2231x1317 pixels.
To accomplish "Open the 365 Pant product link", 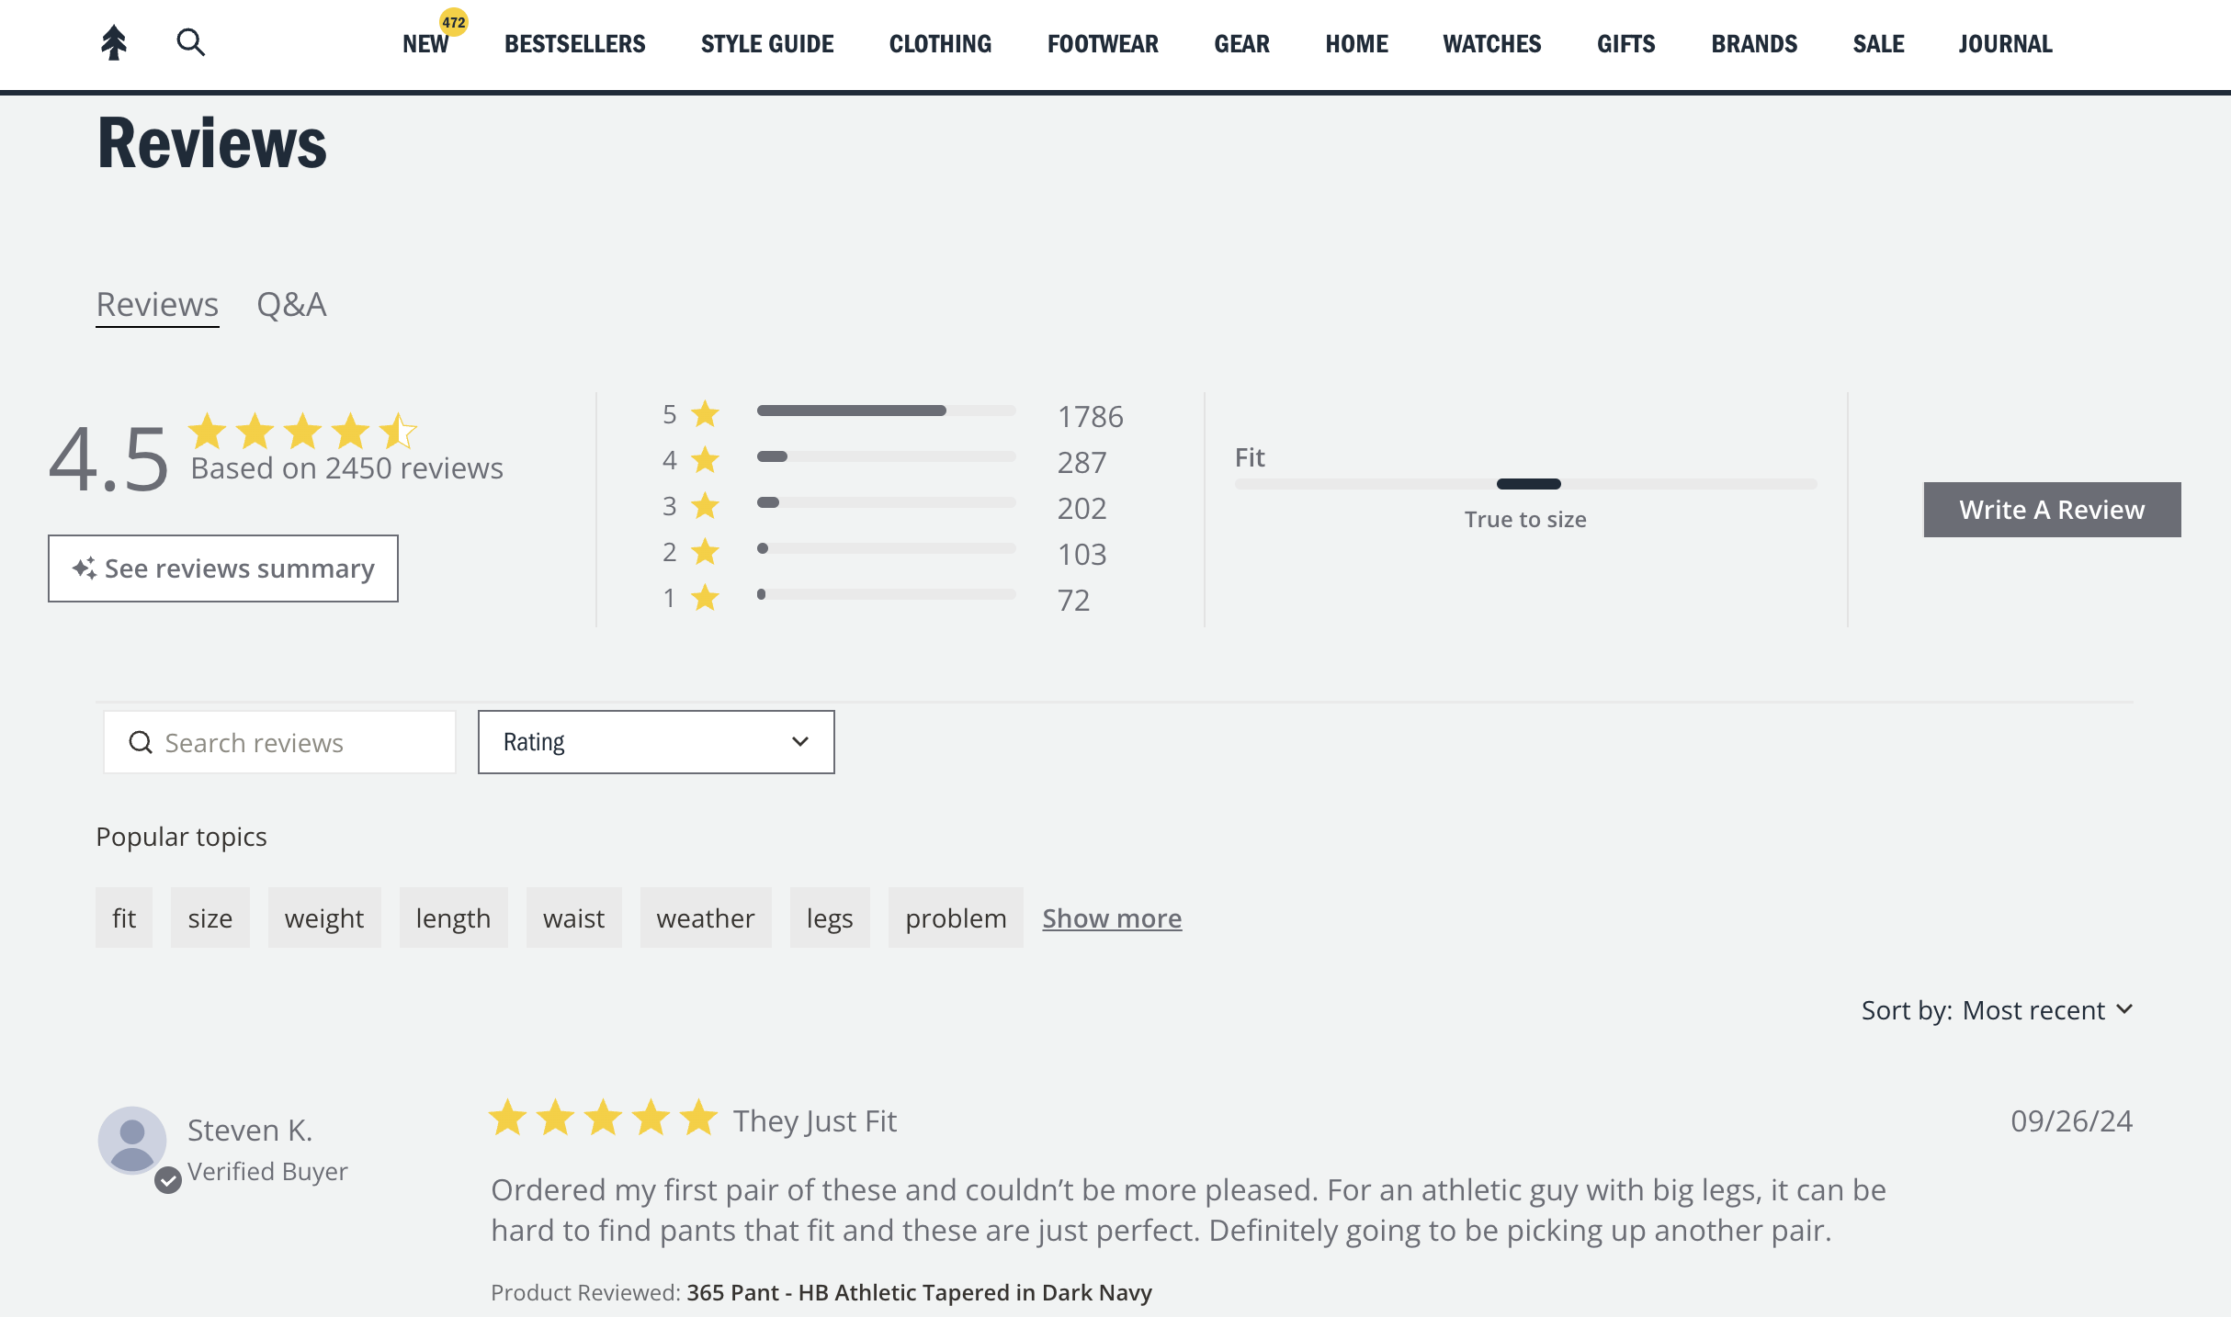I will [919, 1292].
